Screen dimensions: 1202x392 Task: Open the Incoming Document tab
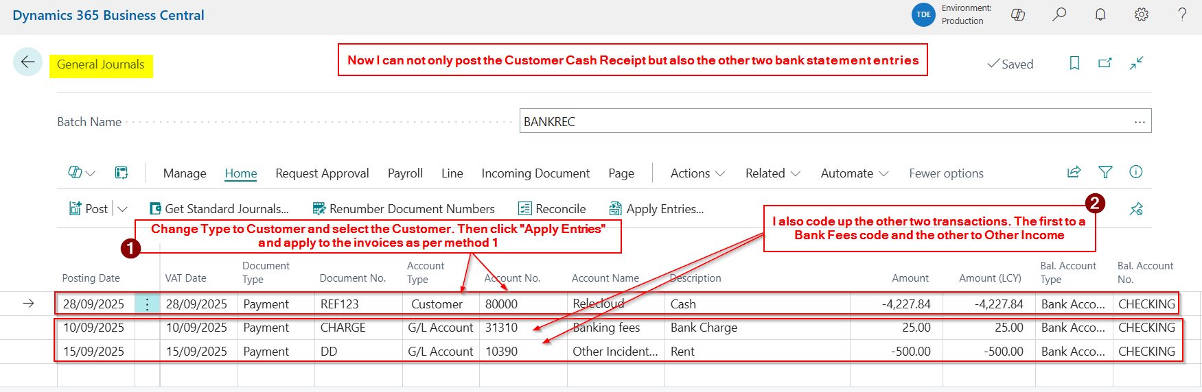coord(535,173)
